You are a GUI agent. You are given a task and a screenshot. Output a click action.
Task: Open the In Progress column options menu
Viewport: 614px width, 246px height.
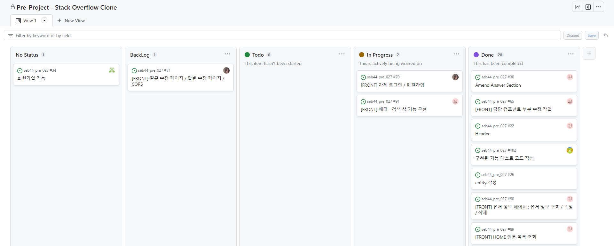coord(456,54)
